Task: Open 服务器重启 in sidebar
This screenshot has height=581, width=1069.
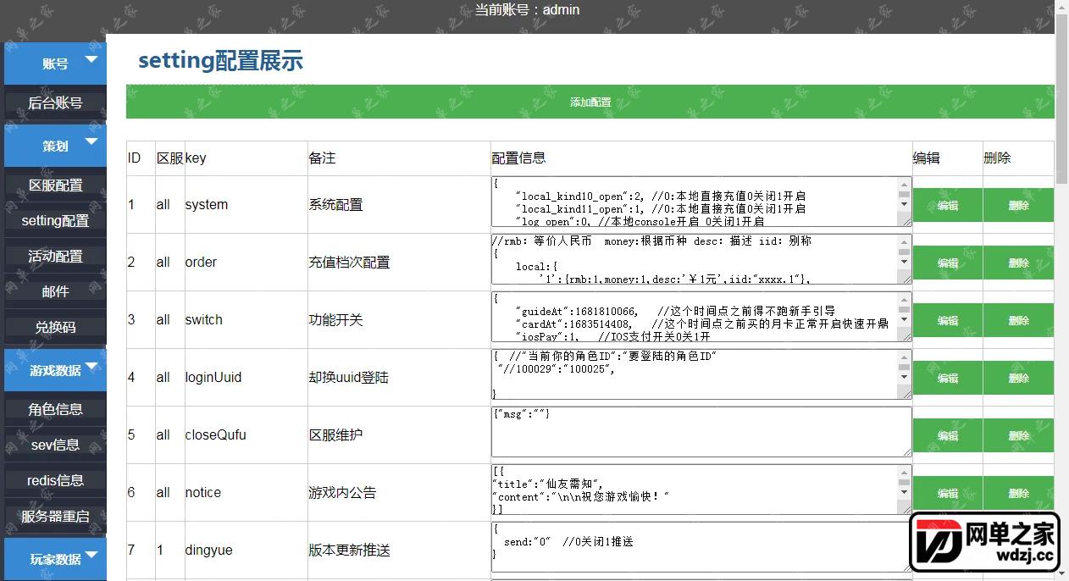Action: point(55,516)
